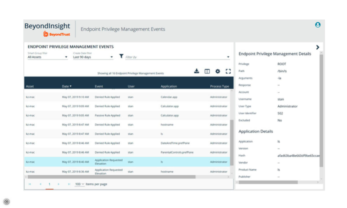Viewport: 347px width, 208px height.
Task: Open the Filter by dropdown arrow
Action: (228, 57)
